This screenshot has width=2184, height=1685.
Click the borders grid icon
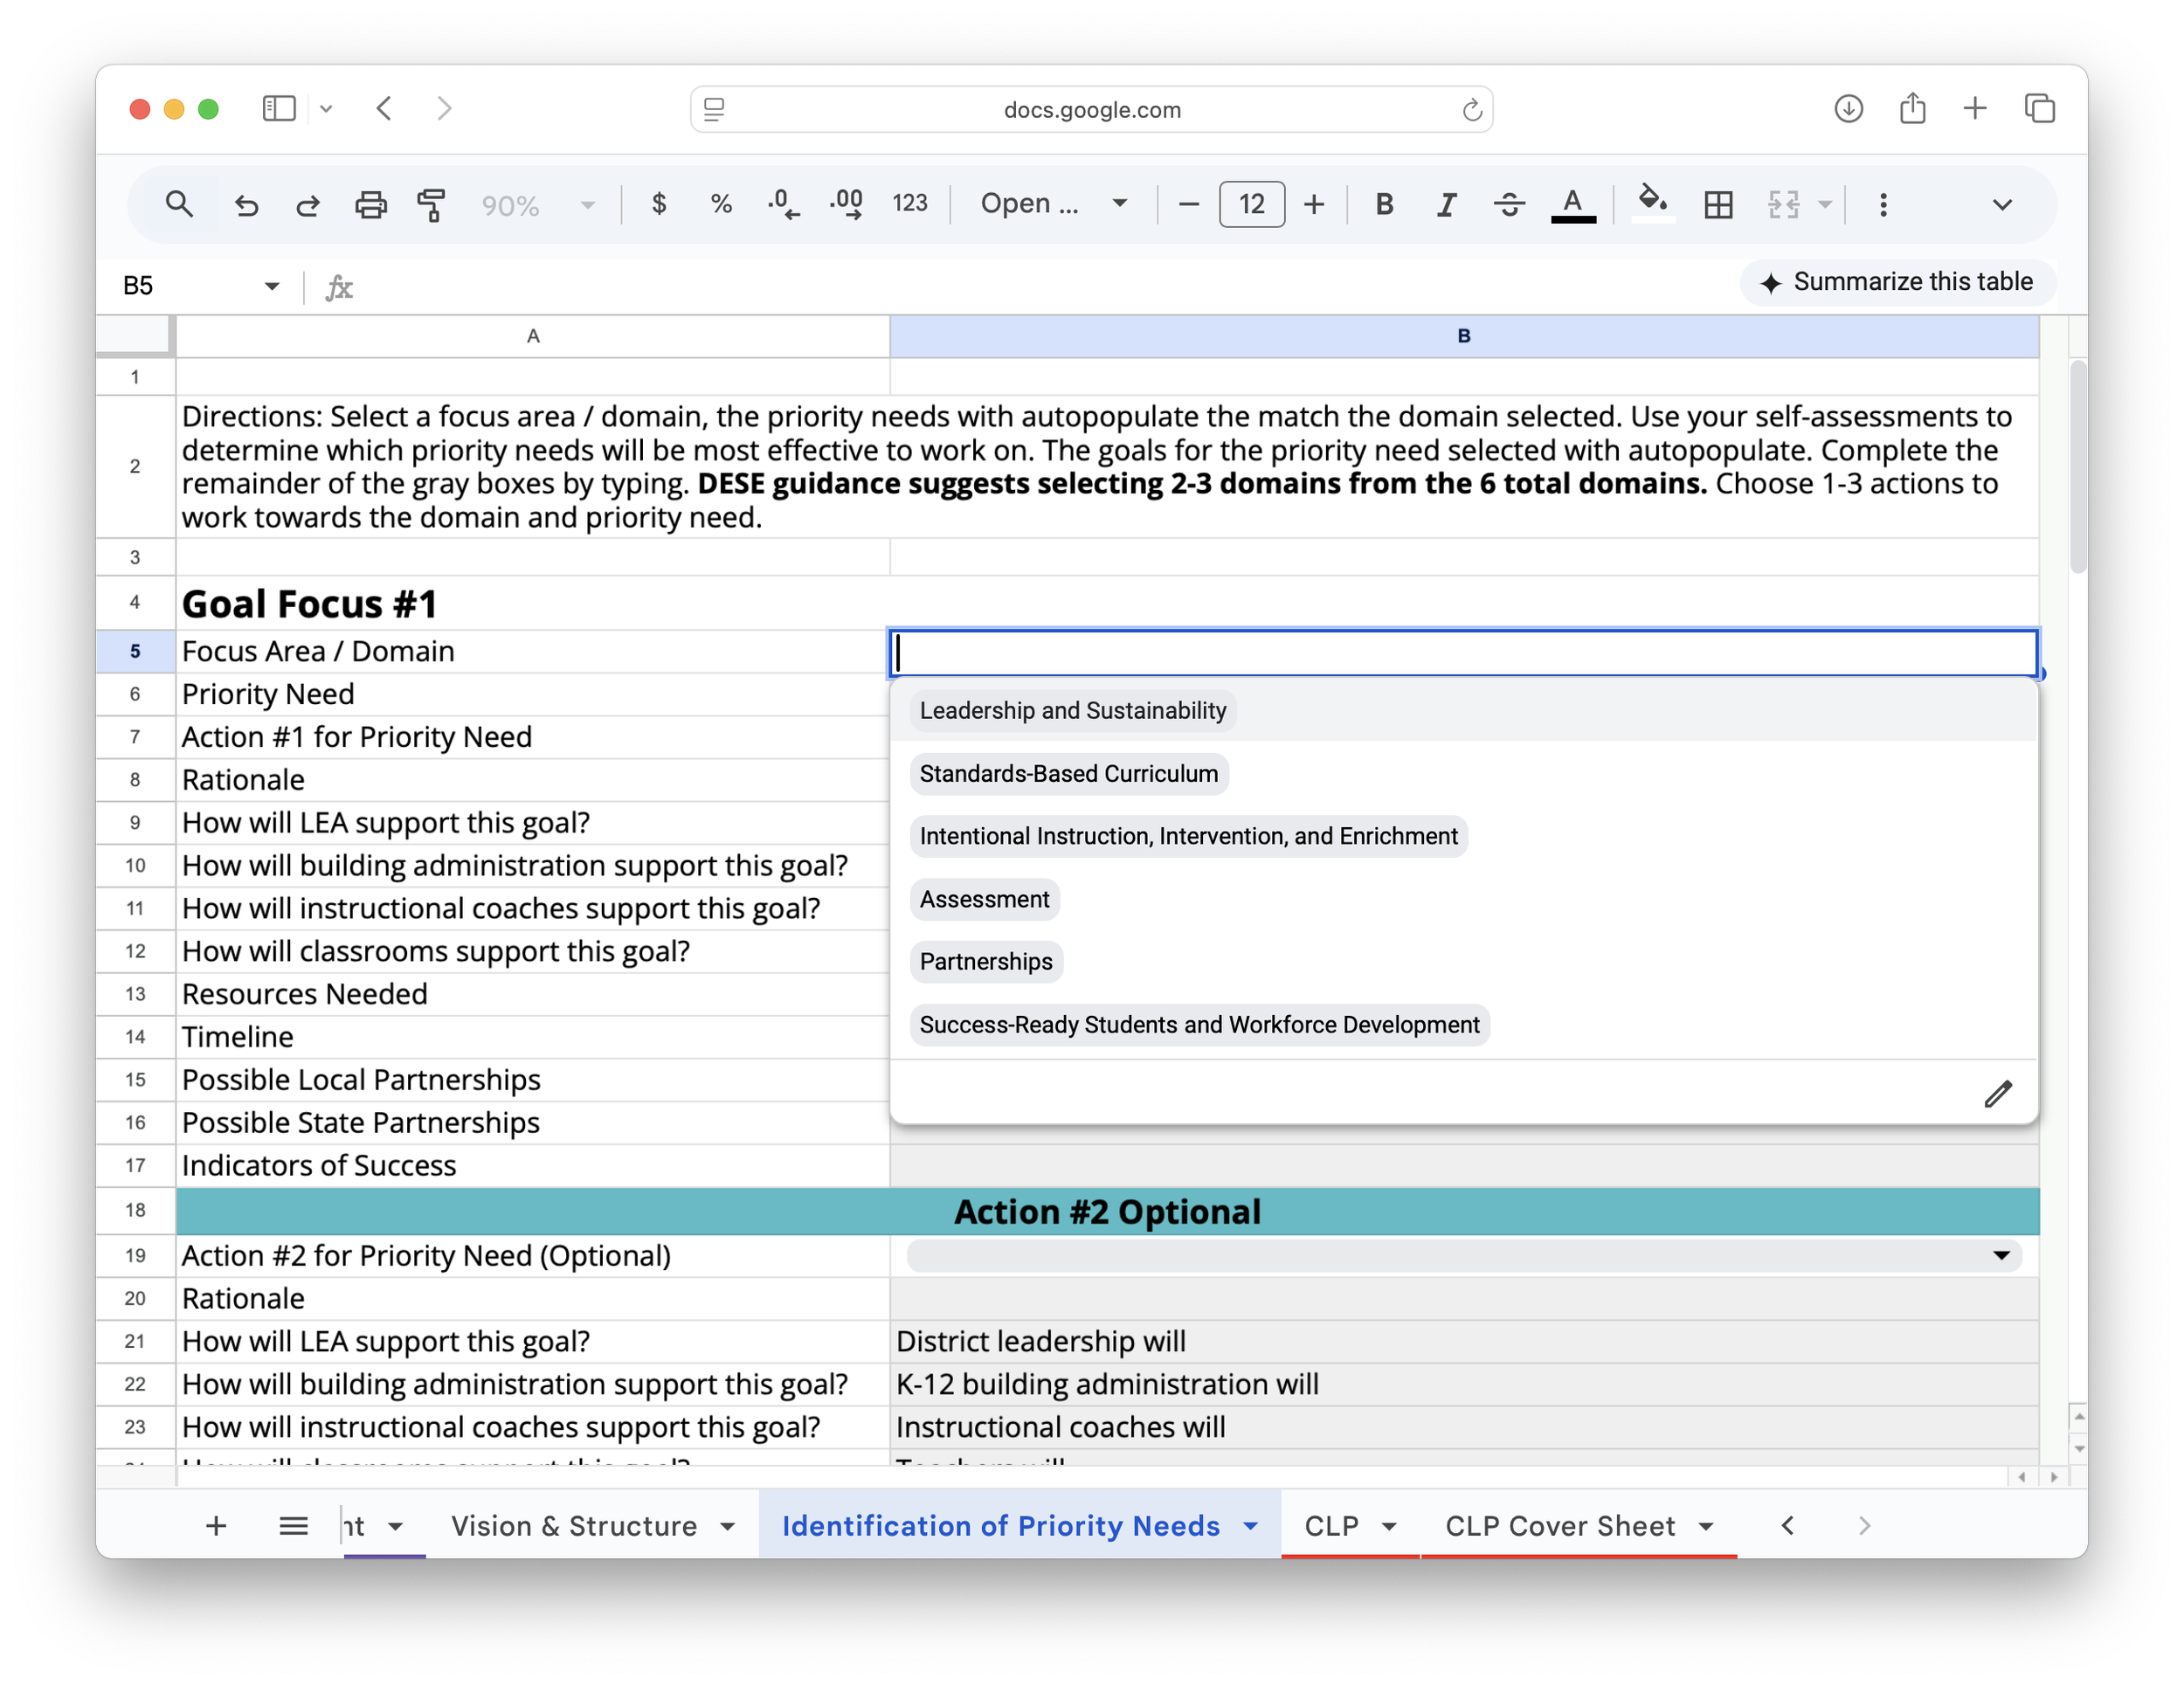(x=1718, y=205)
